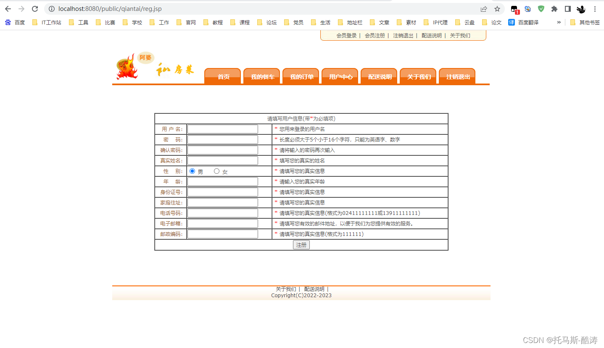
Task: Click 配送说明 in the top link bar
Action: pos(432,36)
